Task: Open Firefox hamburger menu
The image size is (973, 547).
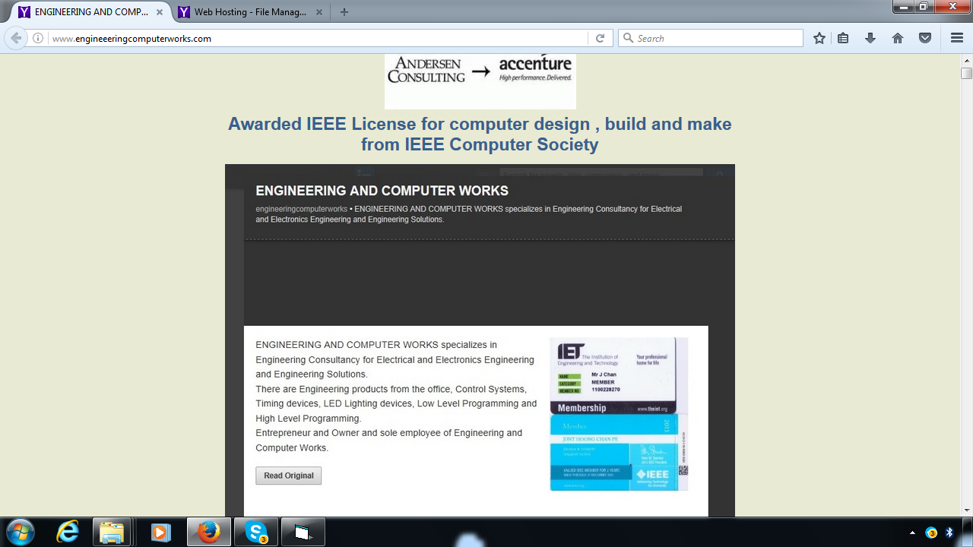Action: tap(957, 38)
